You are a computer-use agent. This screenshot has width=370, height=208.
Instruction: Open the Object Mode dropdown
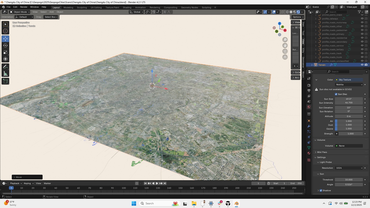tap(20, 12)
